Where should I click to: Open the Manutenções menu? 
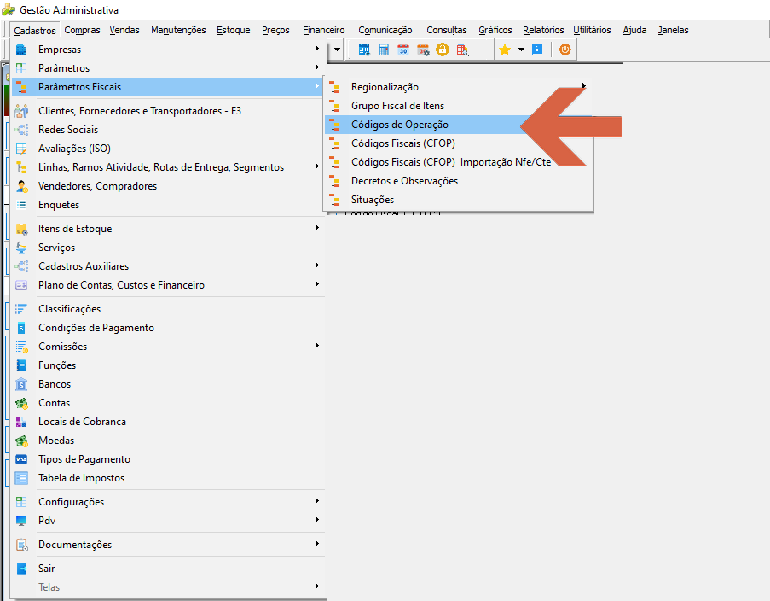pos(178,30)
